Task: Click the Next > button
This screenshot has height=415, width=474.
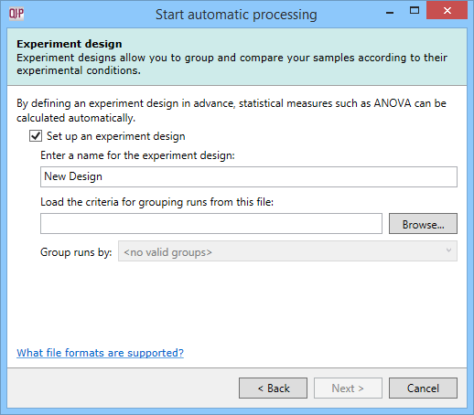Action: [348, 388]
